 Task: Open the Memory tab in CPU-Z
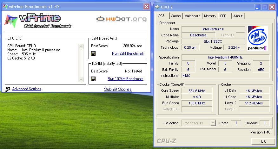click(210, 16)
